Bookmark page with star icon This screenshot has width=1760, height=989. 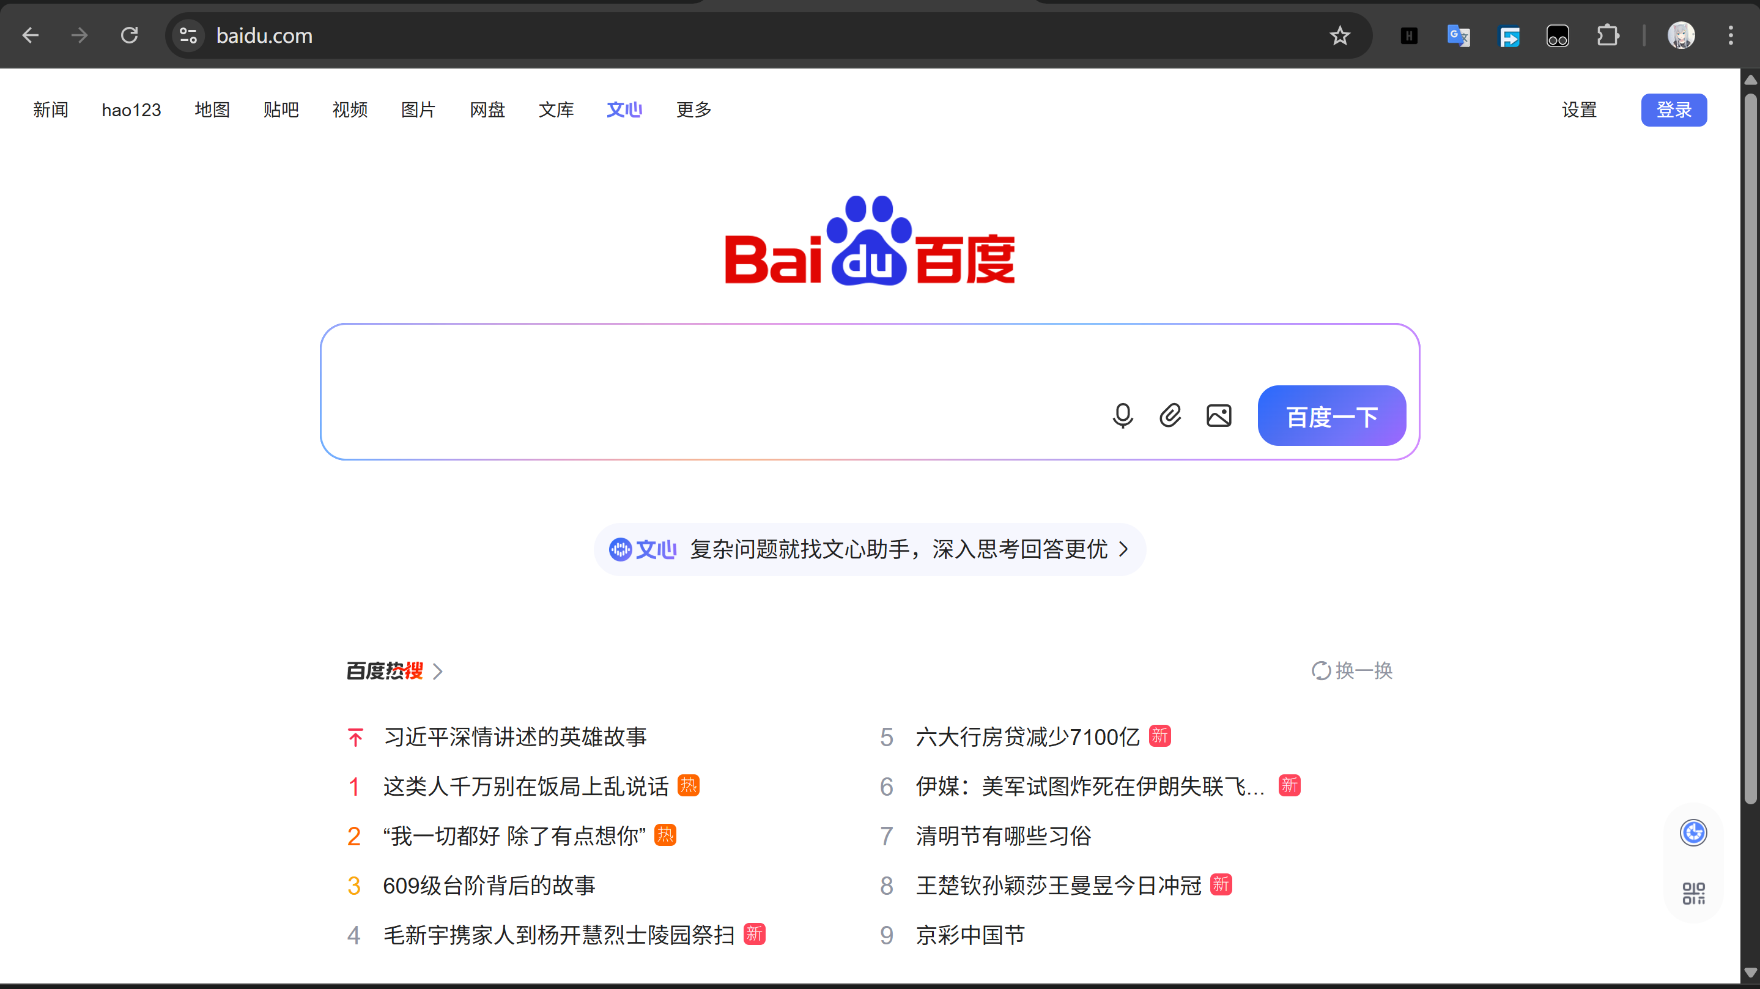tap(1339, 35)
